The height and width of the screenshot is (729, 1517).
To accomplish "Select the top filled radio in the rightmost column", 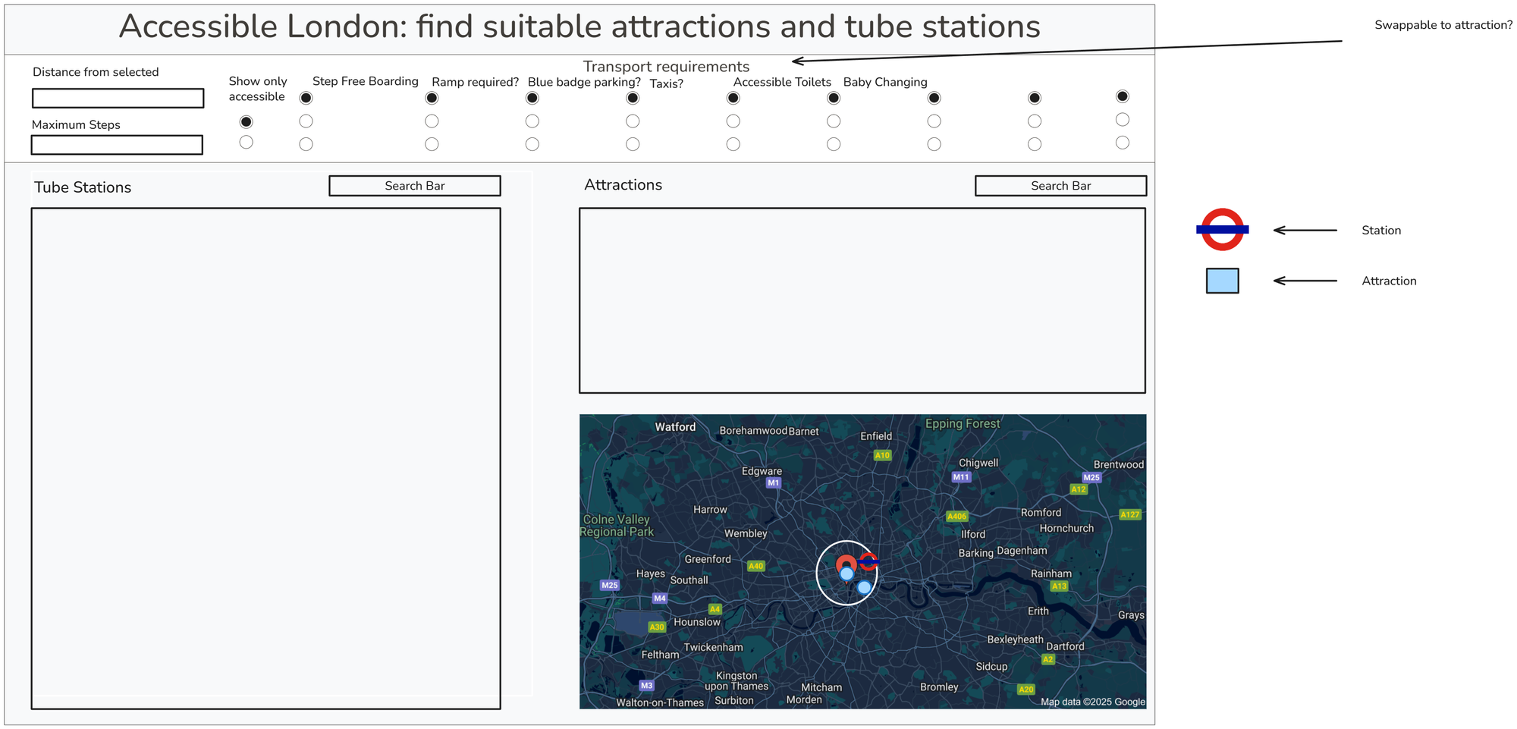I will (1123, 96).
